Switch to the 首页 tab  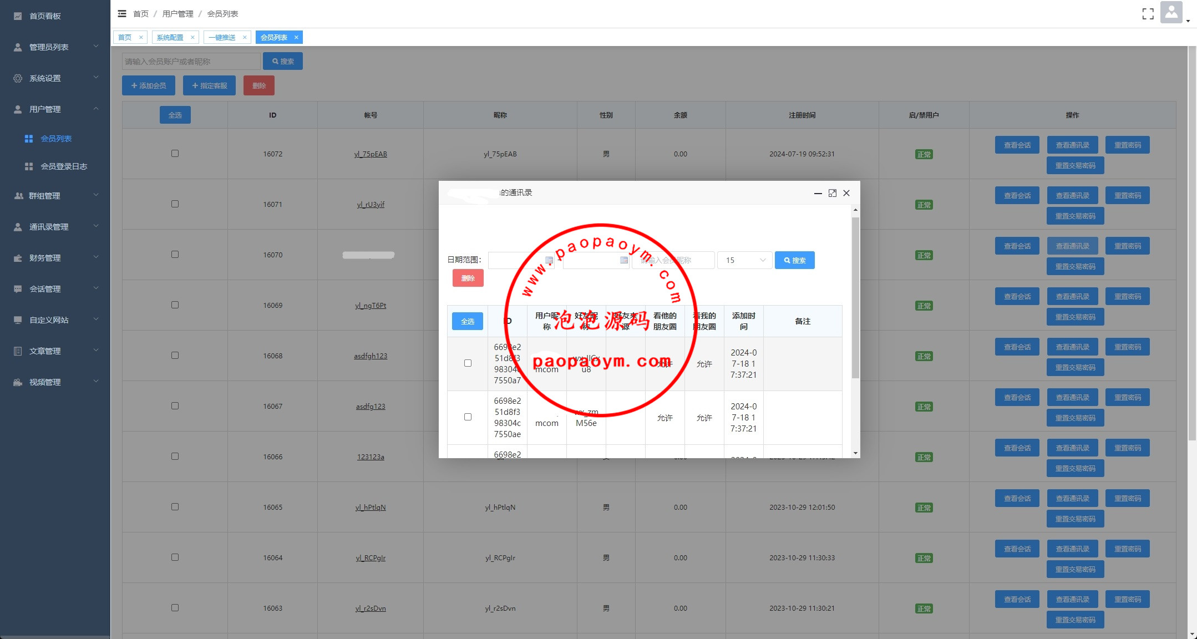[125, 37]
